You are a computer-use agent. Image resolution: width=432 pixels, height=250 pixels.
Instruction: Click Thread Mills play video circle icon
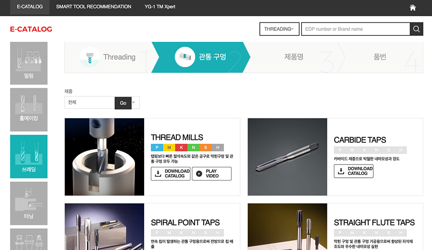coord(199,174)
